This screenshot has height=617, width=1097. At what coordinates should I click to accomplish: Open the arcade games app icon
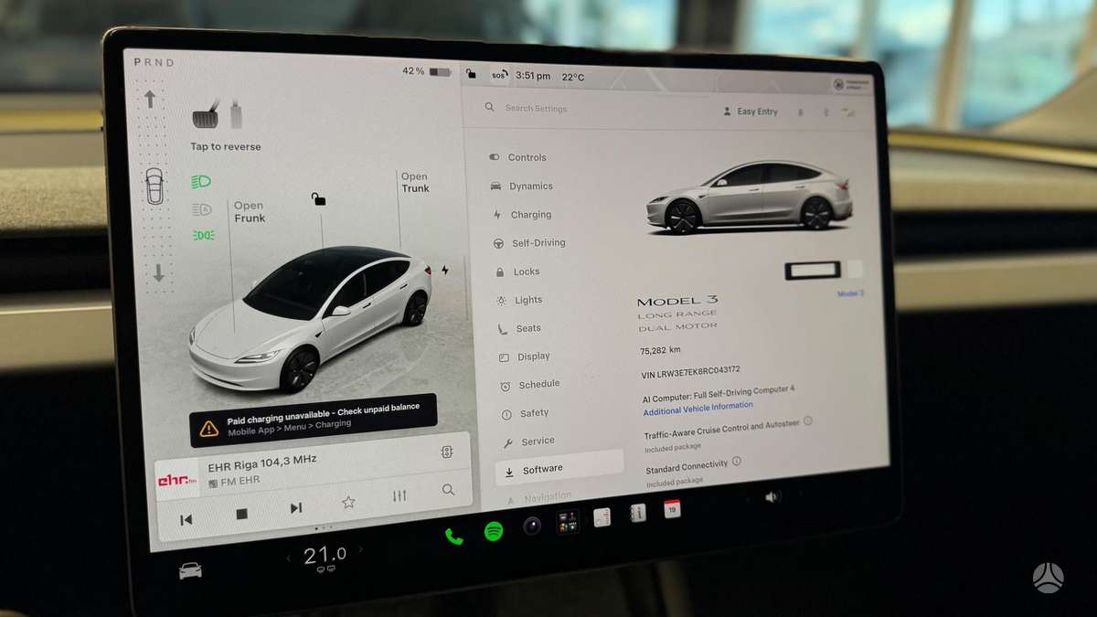click(x=568, y=522)
